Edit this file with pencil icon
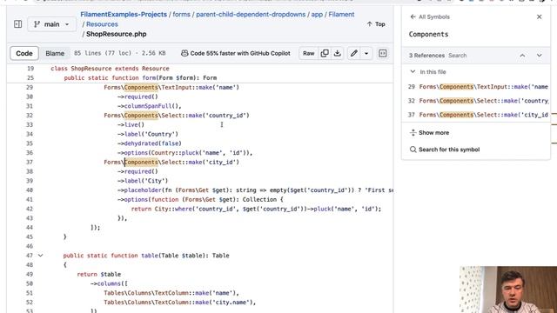The height and width of the screenshot is (313, 557). tap(354, 53)
